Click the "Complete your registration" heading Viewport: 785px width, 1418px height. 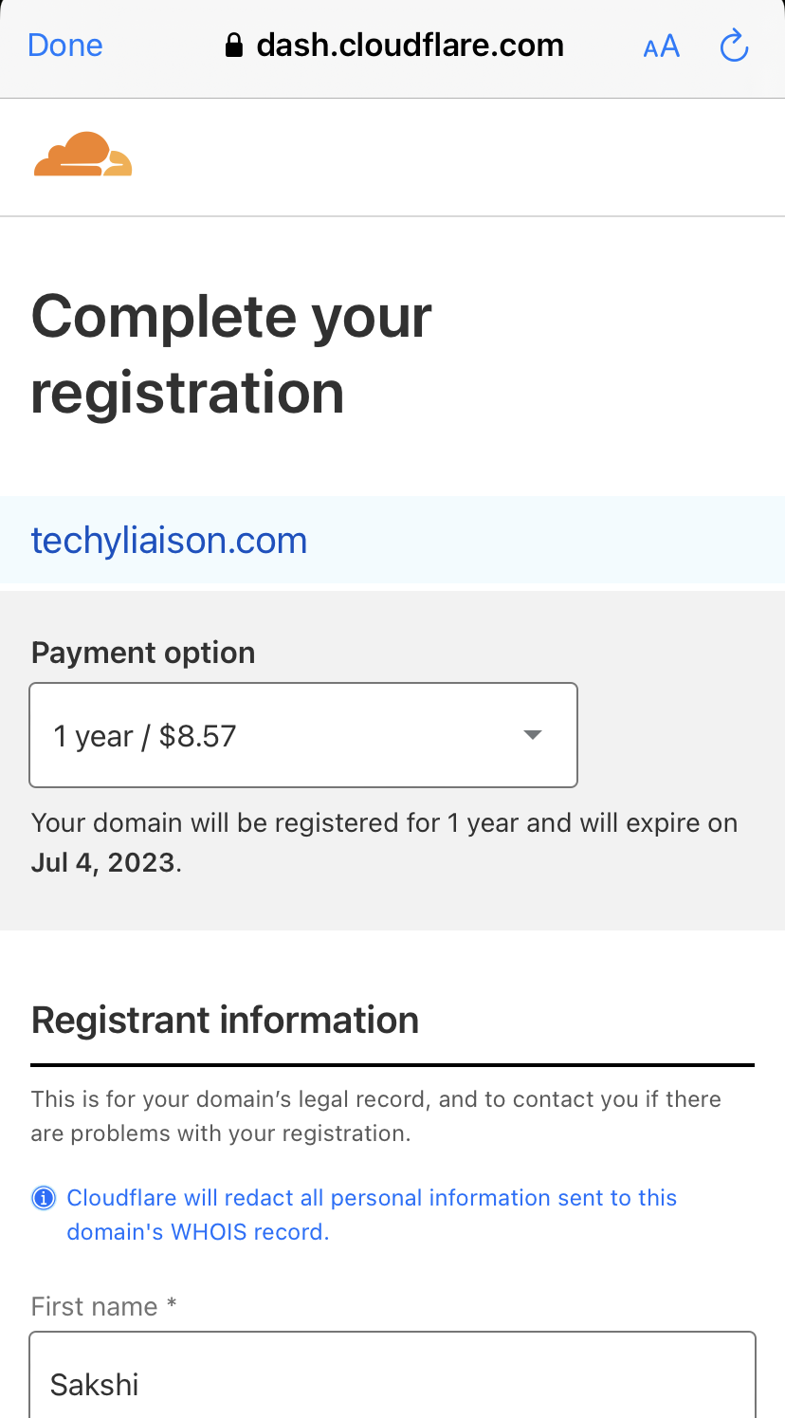click(x=231, y=355)
